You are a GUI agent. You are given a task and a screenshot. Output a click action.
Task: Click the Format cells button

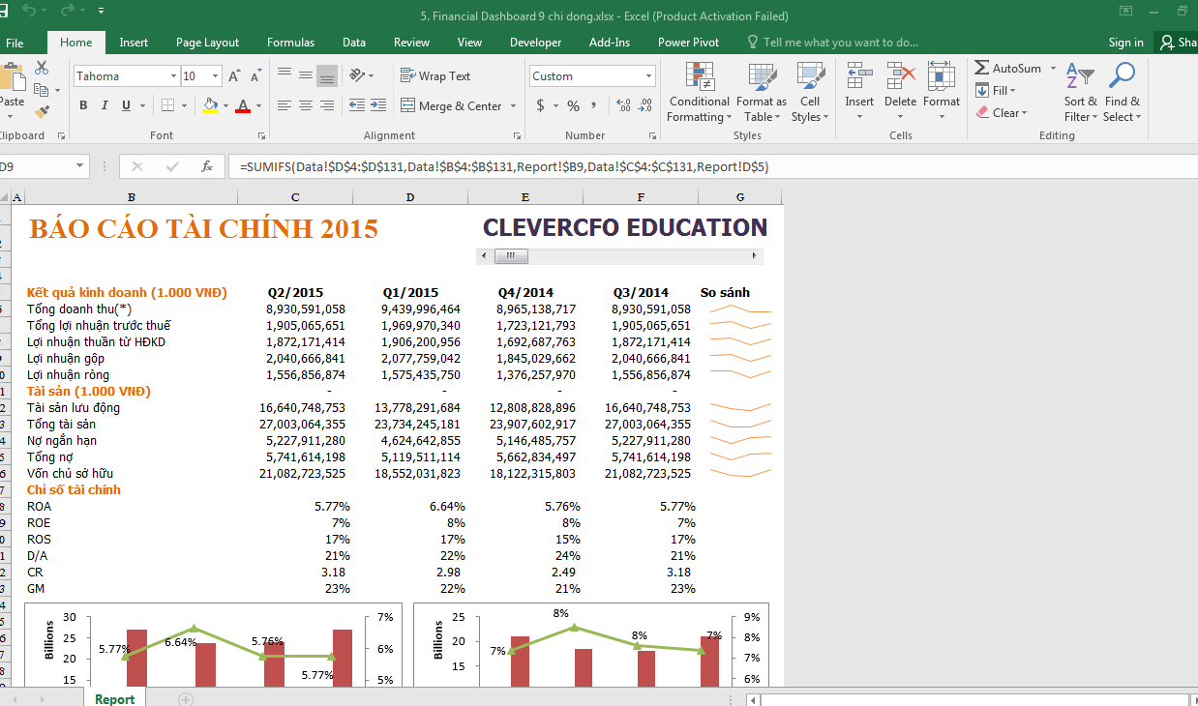tap(942, 92)
